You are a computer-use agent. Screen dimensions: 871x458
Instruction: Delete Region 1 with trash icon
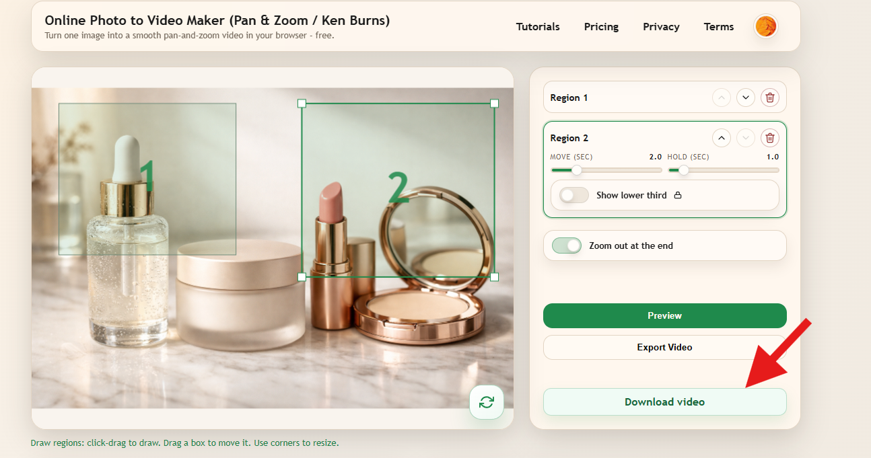[770, 98]
